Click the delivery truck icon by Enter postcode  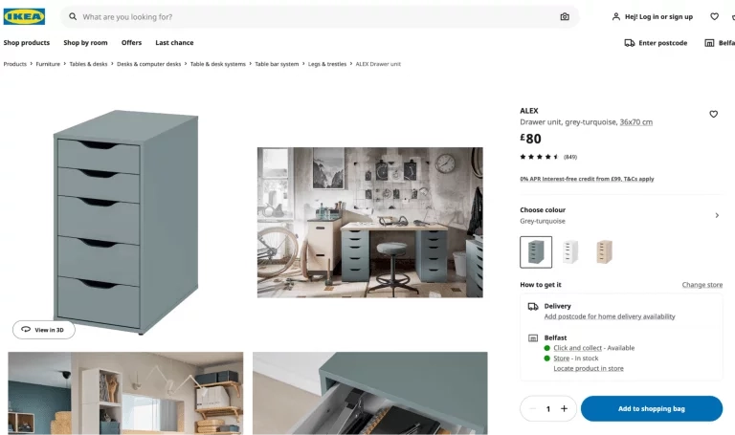(x=629, y=43)
